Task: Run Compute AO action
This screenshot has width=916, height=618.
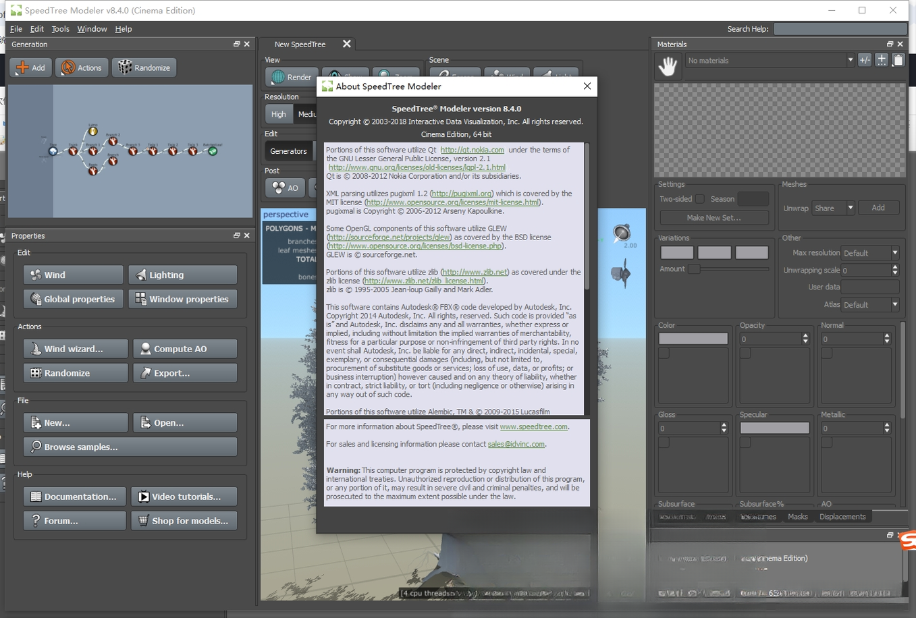Action: click(x=185, y=349)
